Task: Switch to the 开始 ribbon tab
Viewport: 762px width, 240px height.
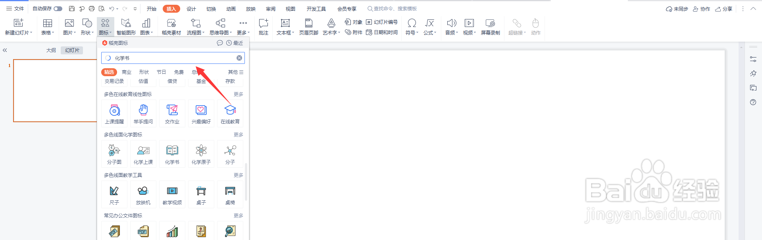Action: tap(152, 9)
